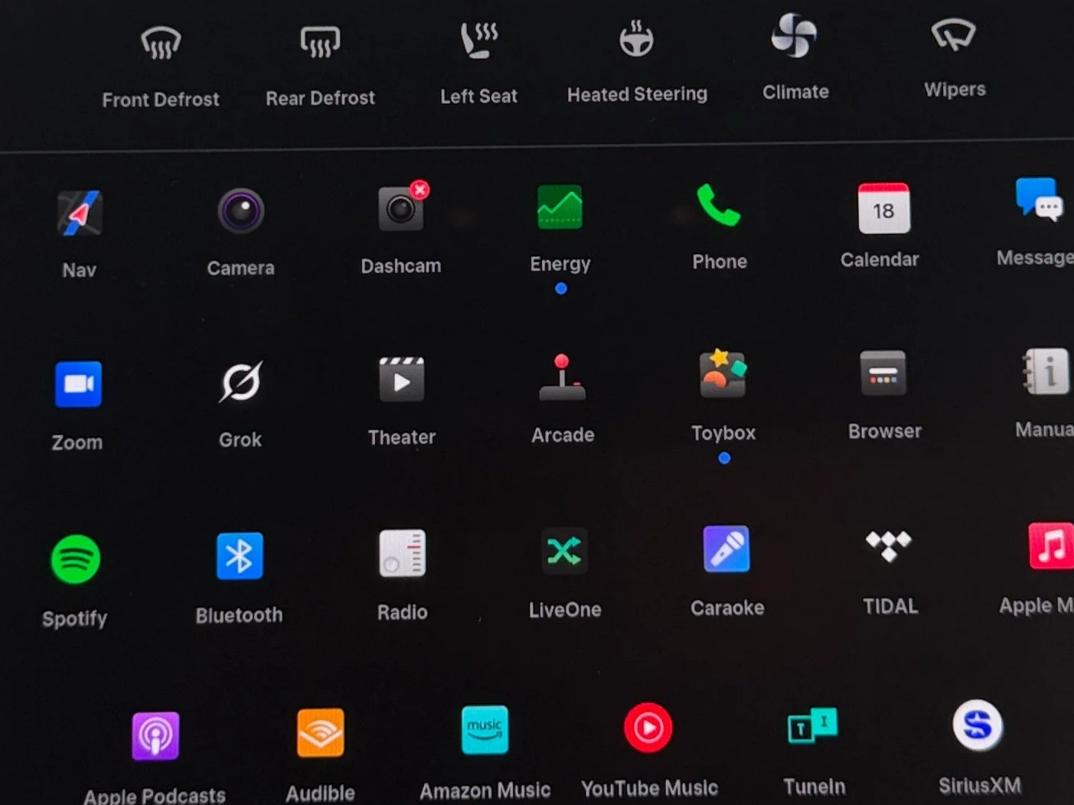
Task: Launch the Audible app
Action: click(321, 732)
